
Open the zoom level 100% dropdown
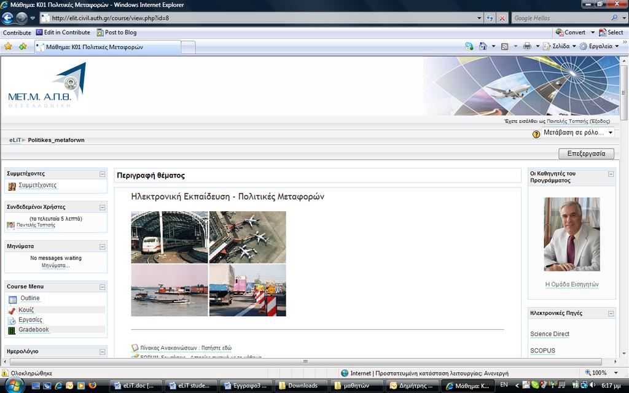(x=615, y=373)
